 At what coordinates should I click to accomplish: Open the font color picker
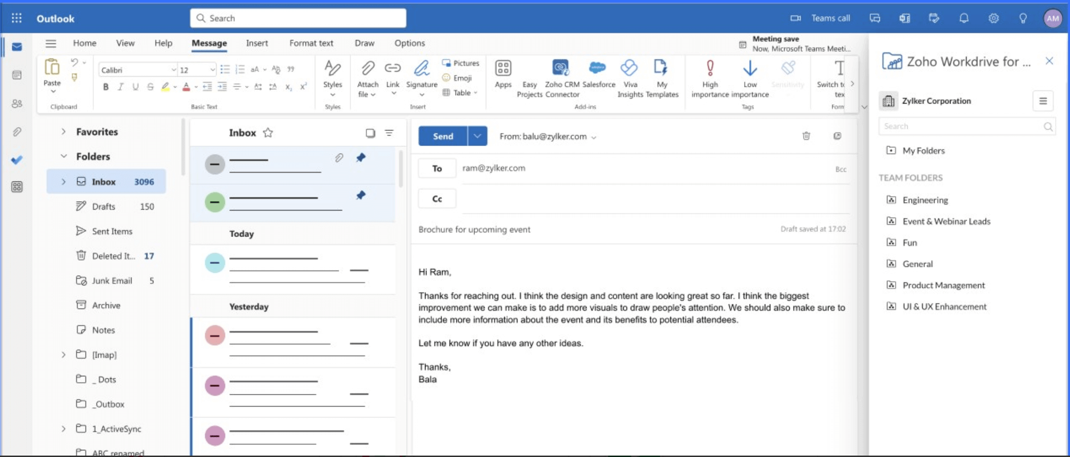[x=186, y=87]
